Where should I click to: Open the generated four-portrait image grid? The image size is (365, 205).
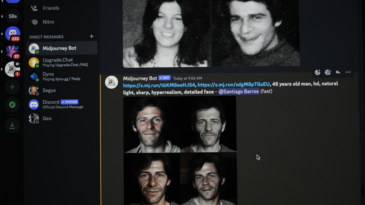[x=180, y=151]
